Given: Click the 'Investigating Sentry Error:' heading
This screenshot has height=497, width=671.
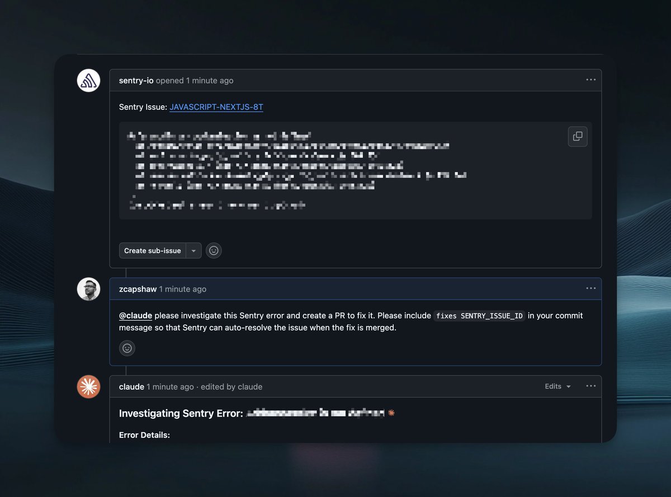Looking at the screenshot, I should click(x=181, y=413).
